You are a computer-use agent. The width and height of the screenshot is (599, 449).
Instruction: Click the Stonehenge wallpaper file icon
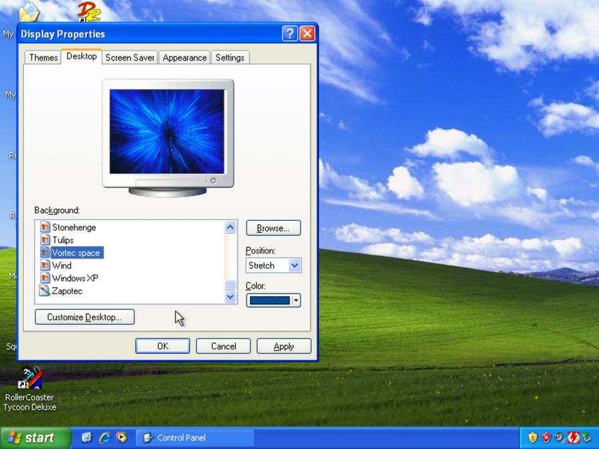[45, 227]
